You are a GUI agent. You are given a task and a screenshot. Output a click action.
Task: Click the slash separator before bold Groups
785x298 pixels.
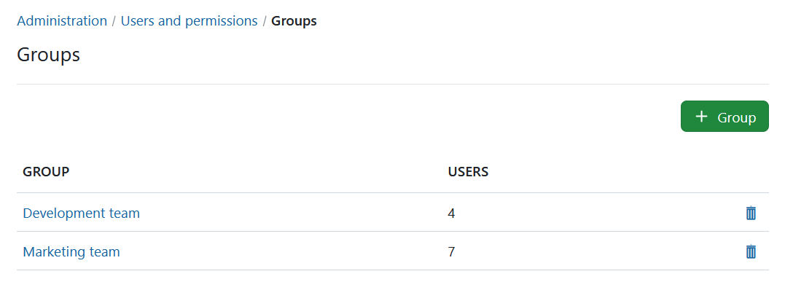[265, 21]
